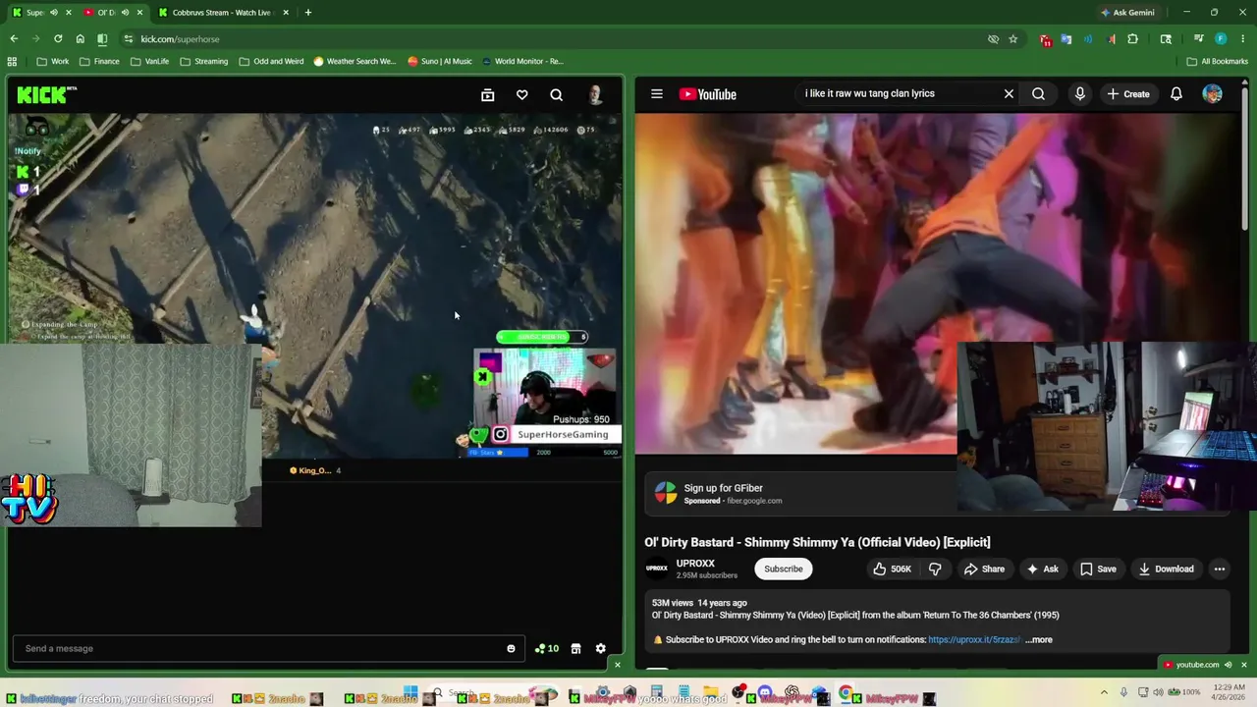Open the VanLife bookmarks folder
Viewport: 1257px width, 707px height.
[x=149, y=61]
